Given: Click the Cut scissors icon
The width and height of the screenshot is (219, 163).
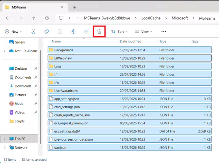Looking at the screenshot, I should click(x=33, y=32).
